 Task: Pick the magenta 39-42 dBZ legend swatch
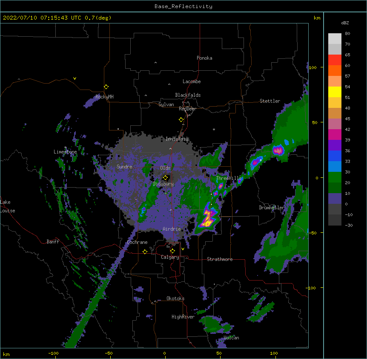click(x=335, y=134)
